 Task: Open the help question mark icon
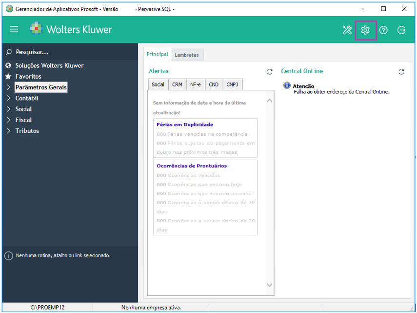tap(383, 30)
